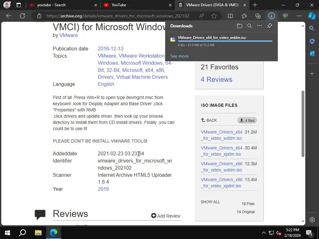Open the Windows Start menu

(7, 232)
